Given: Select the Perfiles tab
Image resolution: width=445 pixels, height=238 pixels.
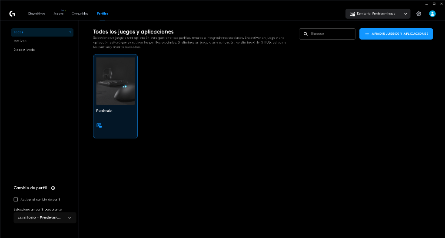Looking at the screenshot, I should pyautogui.click(x=103, y=13).
